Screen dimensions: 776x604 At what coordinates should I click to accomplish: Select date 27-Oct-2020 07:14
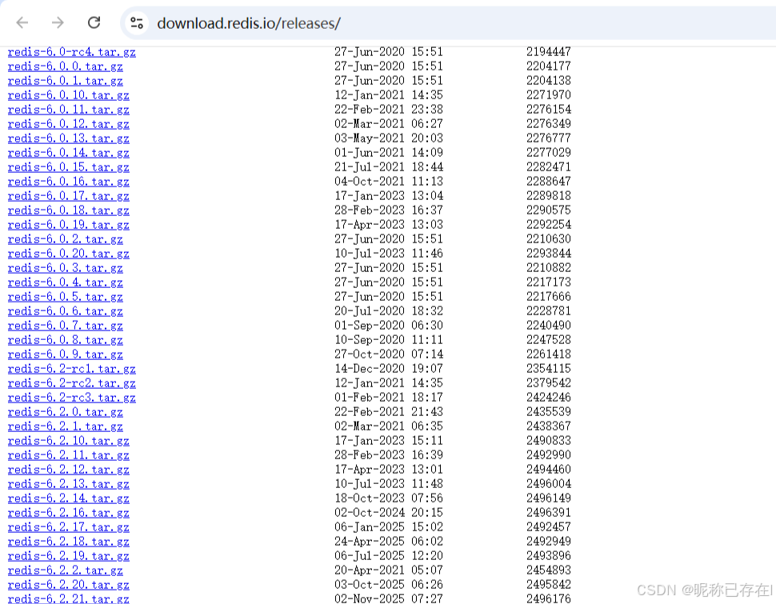point(389,354)
